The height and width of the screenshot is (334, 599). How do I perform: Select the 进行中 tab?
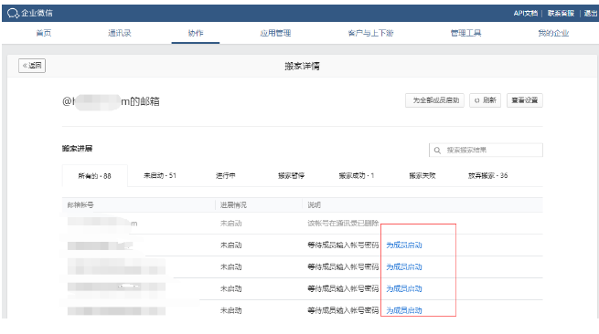225,175
